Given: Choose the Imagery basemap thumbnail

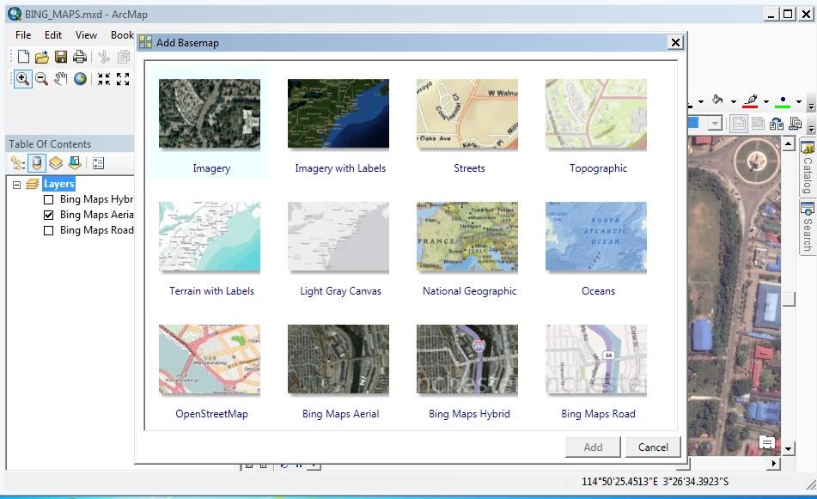Looking at the screenshot, I should click(x=210, y=113).
